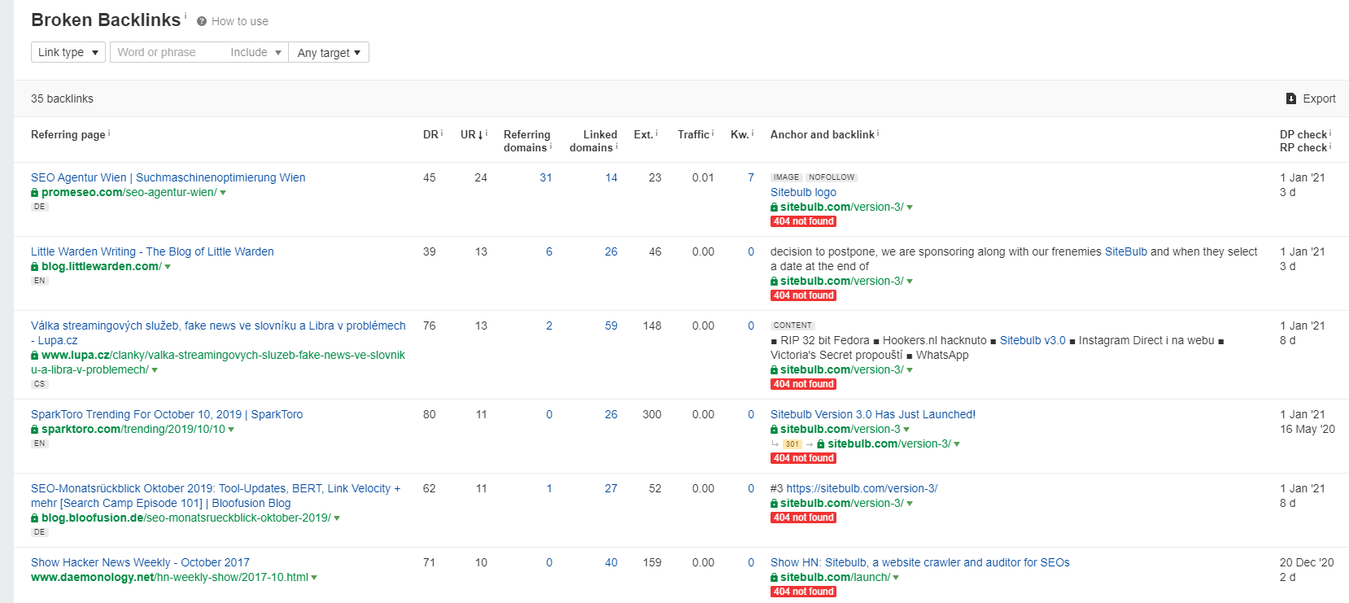1349x603 pixels.
Task: Click NOFOLLOW tag in first row
Action: click(x=832, y=177)
